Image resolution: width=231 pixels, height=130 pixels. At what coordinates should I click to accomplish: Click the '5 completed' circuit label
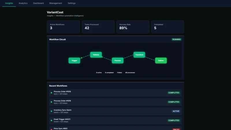pos(109,73)
